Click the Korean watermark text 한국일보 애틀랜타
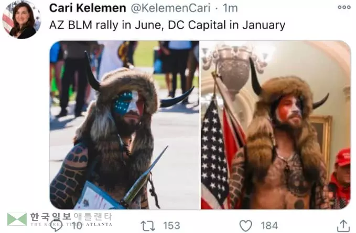The height and width of the screenshot is (233, 356). point(71,217)
